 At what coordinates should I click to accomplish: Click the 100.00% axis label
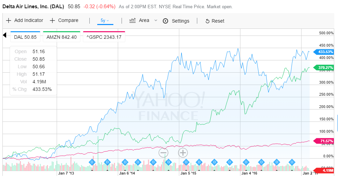(x=326, y=131)
